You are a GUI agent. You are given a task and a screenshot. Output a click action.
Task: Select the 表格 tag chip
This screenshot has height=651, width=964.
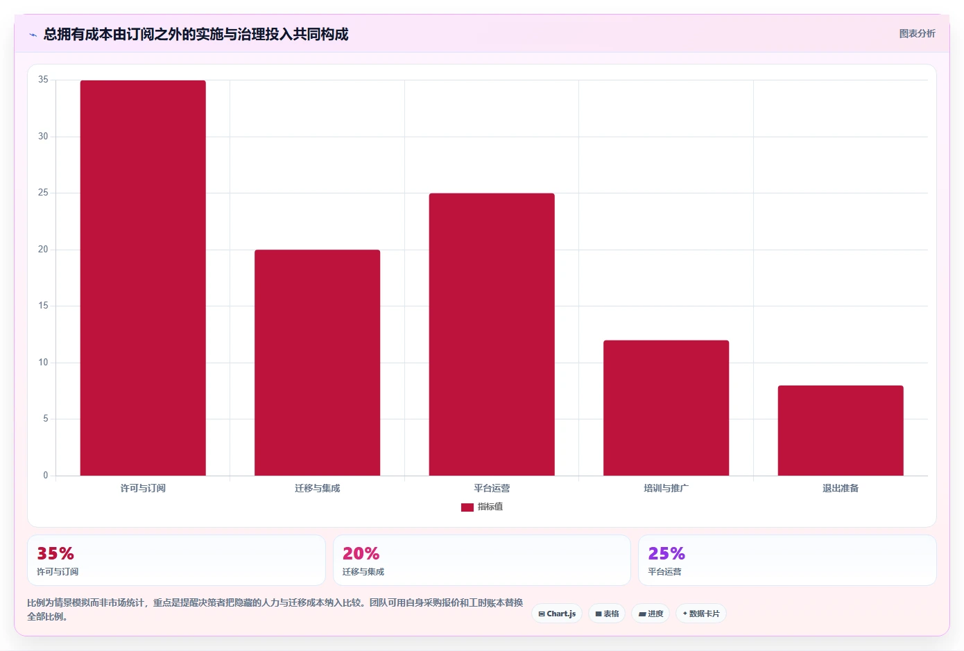(x=607, y=614)
